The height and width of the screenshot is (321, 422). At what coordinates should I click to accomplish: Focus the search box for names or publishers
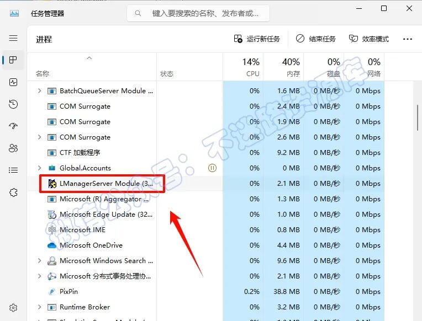pos(198,13)
